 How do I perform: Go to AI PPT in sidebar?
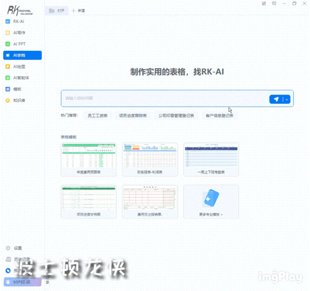point(15,44)
